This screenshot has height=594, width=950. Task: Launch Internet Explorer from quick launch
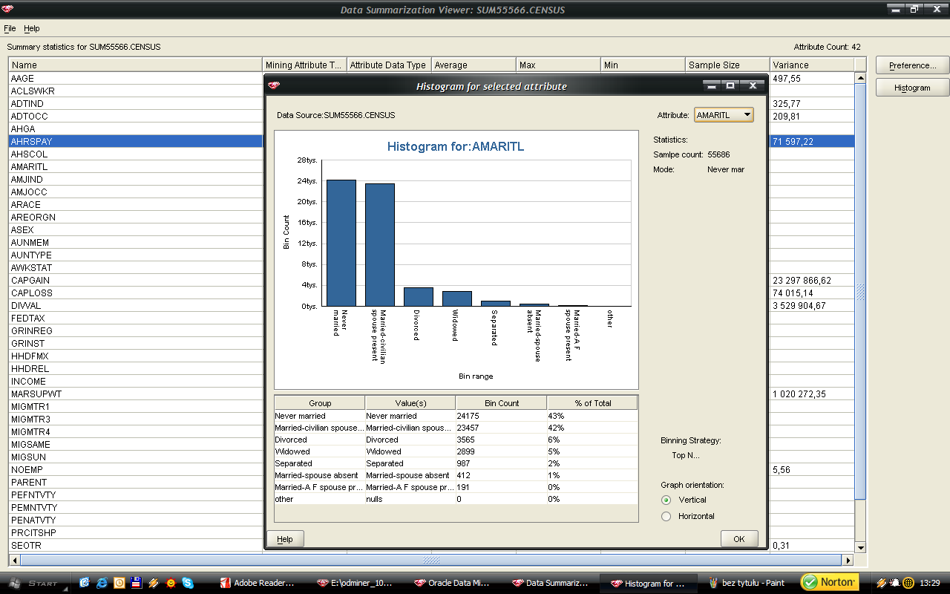(x=102, y=583)
